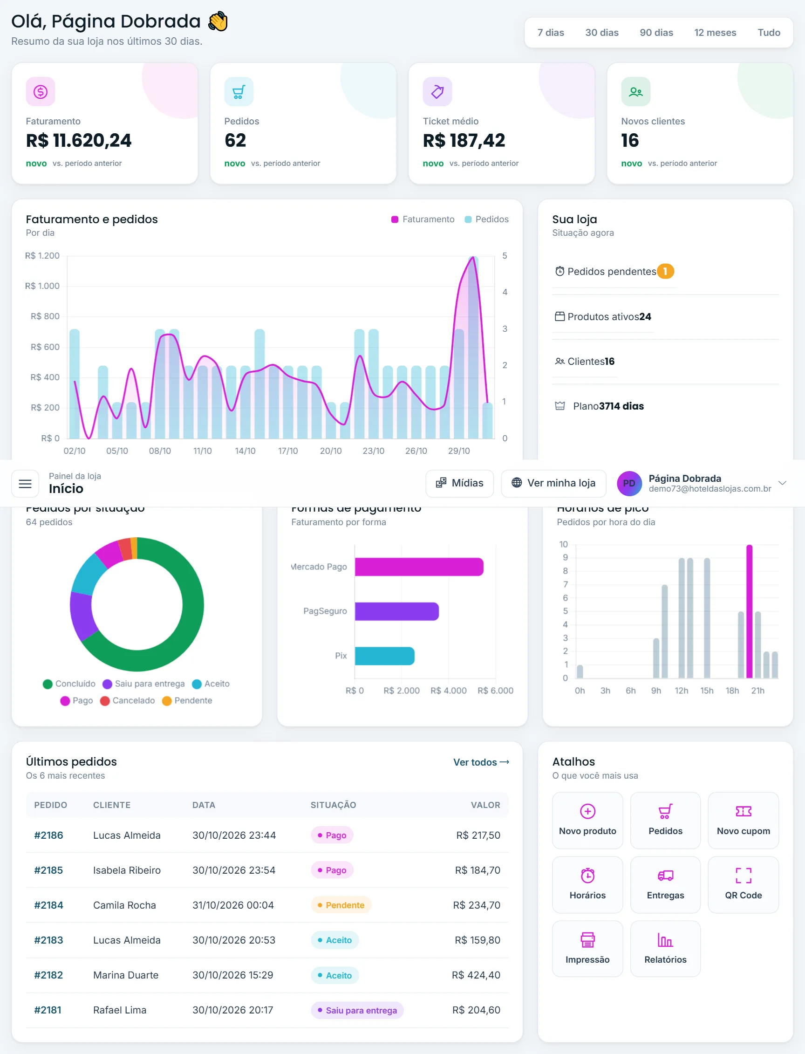Image resolution: width=805 pixels, height=1054 pixels.
Task: Open the Horários shortcut
Action: (x=587, y=884)
